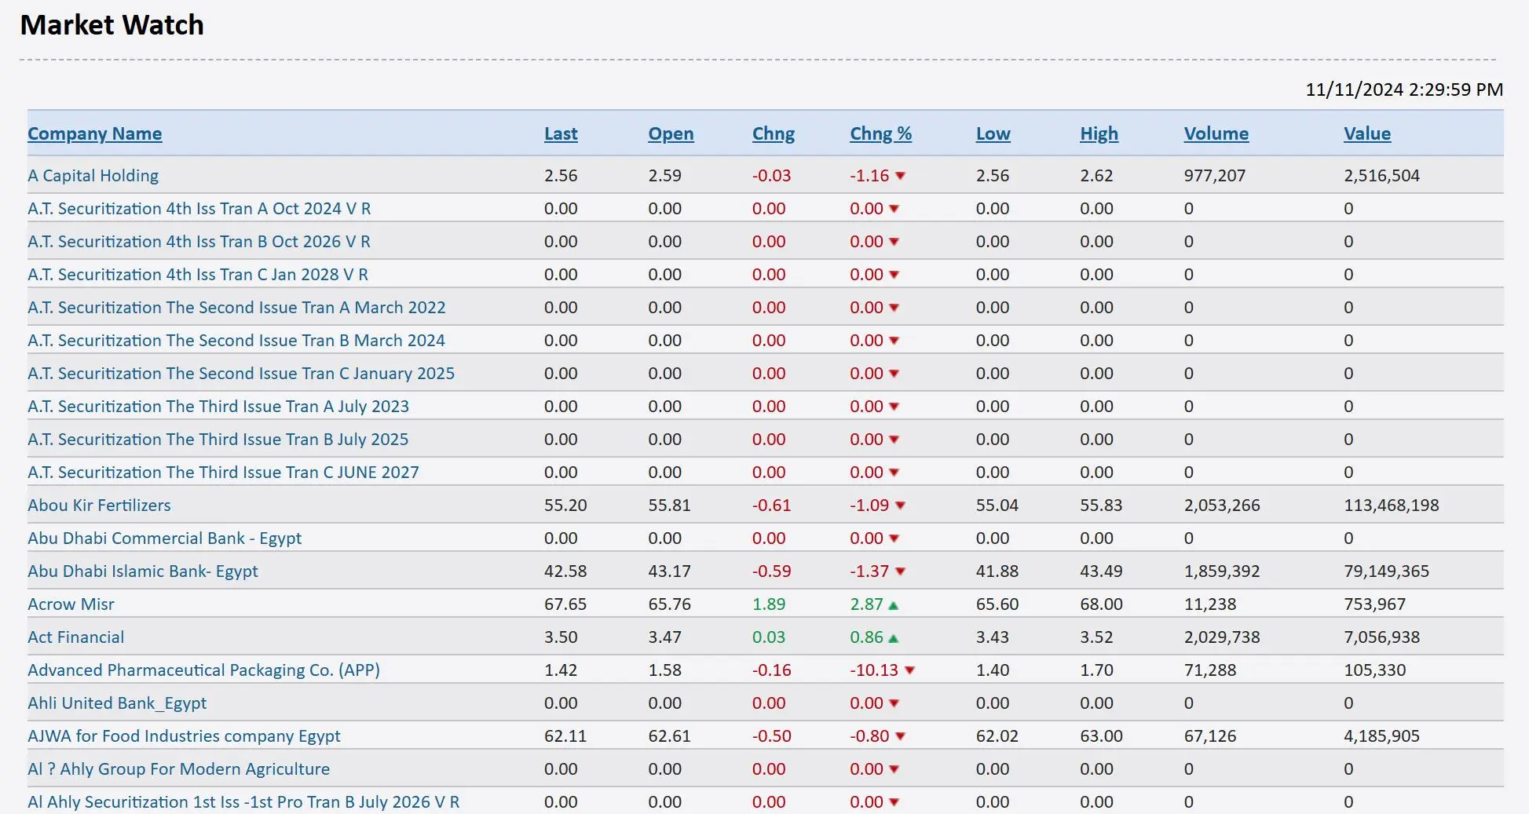Open Abou Kir Fertilizers company link
1529x814 pixels.
point(99,506)
